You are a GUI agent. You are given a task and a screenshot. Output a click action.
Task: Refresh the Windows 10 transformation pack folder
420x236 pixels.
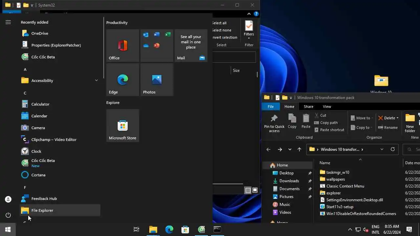tap(393, 149)
